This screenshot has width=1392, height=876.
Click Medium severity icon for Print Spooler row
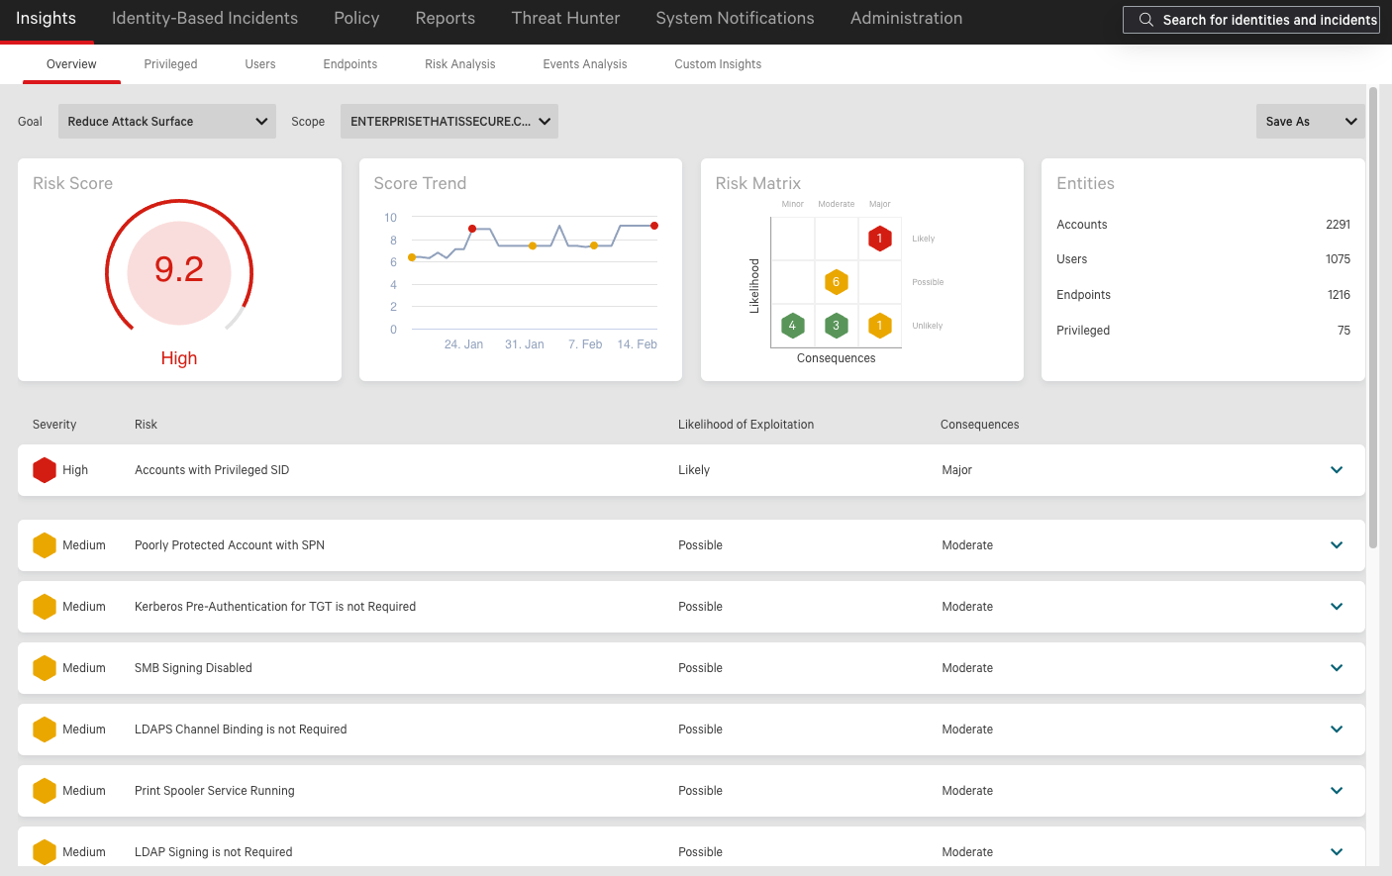pos(45,791)
